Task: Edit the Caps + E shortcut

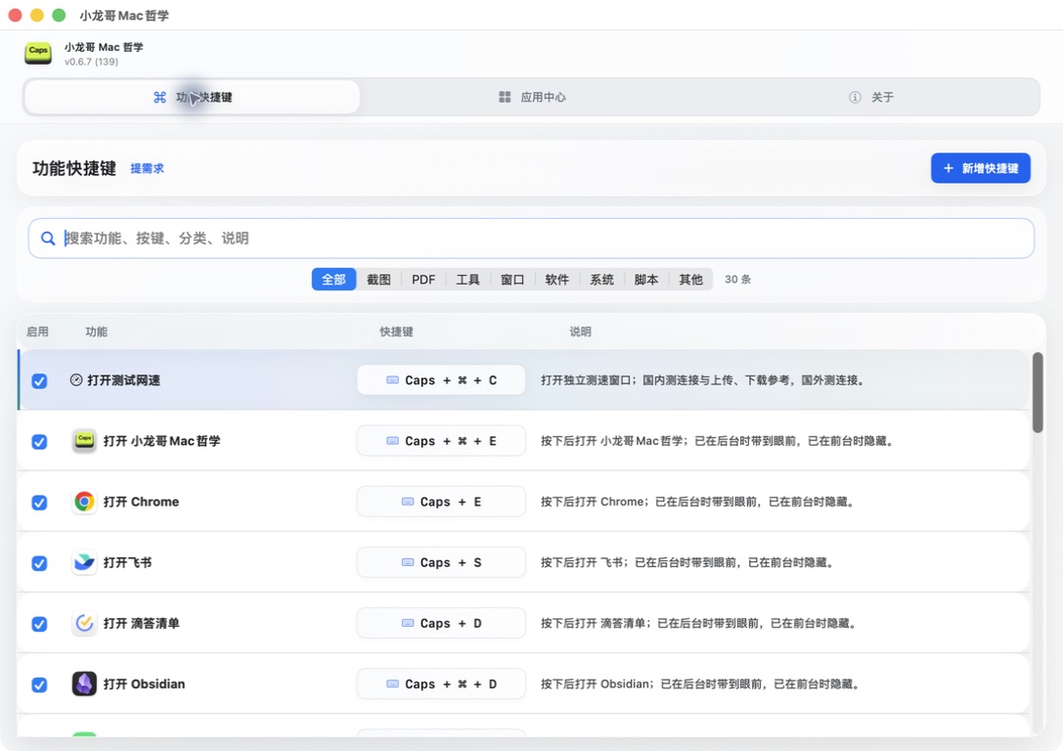Action: 441,502
